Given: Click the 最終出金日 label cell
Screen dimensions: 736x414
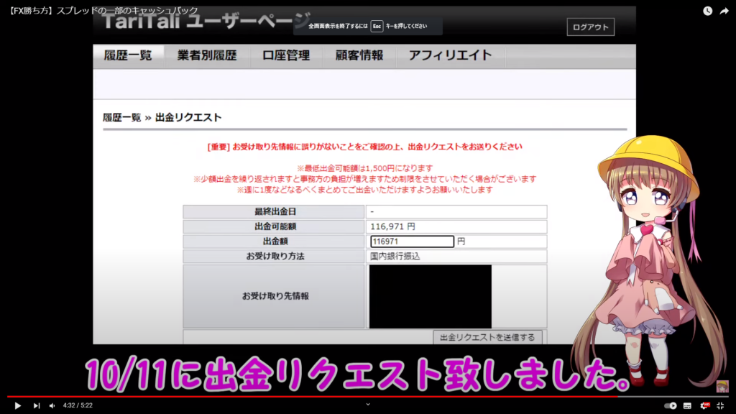Looking at the screenshot, I should [274, 212].
